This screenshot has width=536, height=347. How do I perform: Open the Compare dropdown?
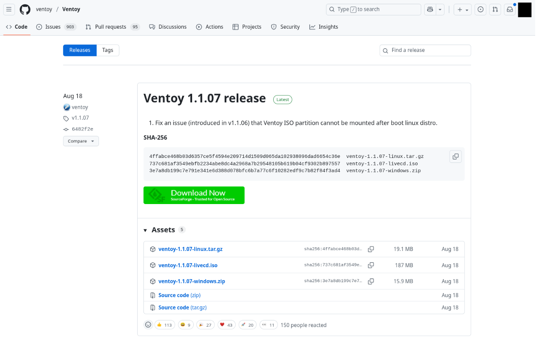click(x=81, y=141)
